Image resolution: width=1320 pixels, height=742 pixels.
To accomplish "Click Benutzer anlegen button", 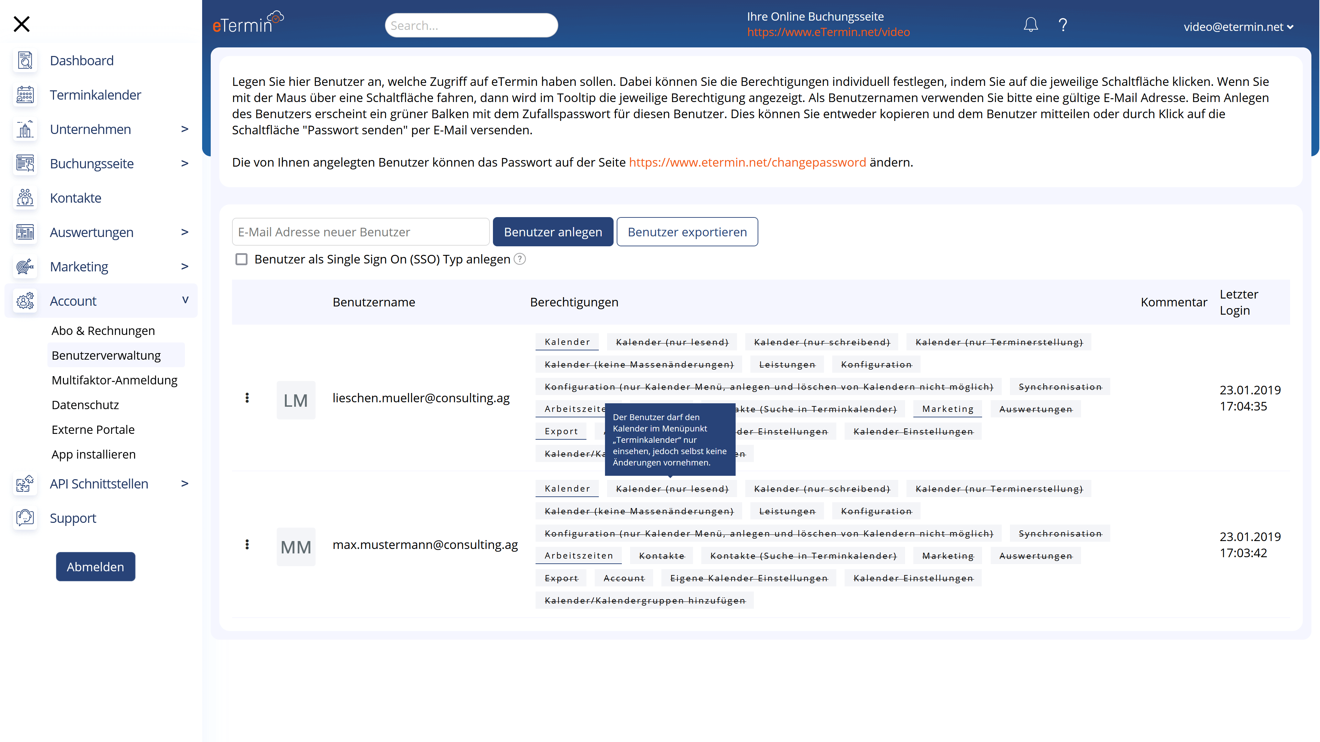I will click(553, 232).
